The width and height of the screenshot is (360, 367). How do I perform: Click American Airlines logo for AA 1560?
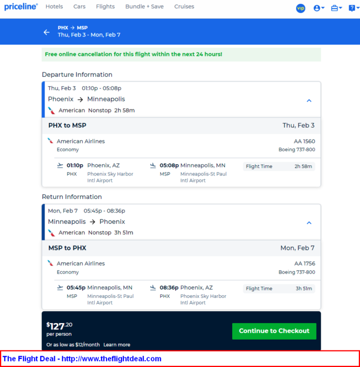51,141
